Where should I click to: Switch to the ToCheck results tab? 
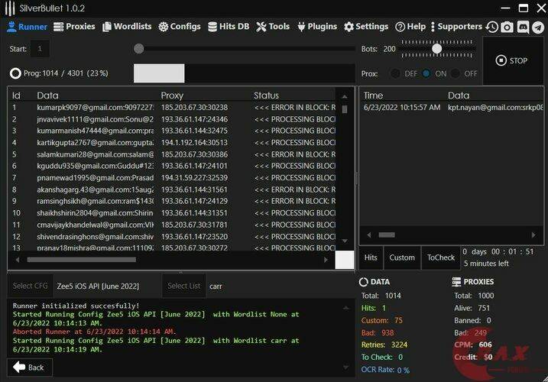coord(440,258)
